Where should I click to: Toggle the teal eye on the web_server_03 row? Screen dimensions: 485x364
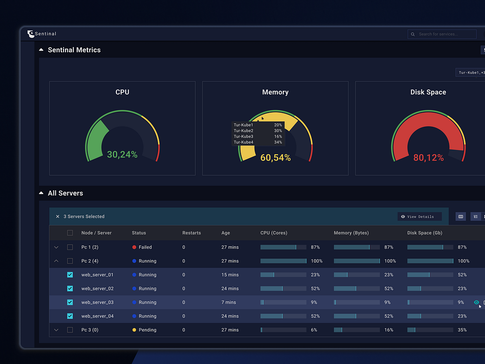pyautogui.click(x=476, y=302)
